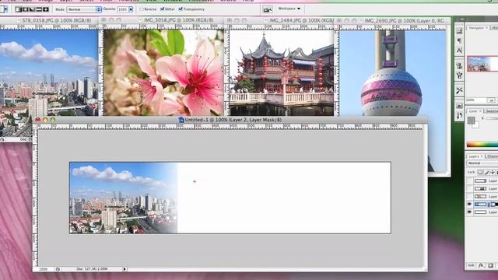Show the third layer via its visibility box
This screenshot has width=498, height=280.
point(469,197)
